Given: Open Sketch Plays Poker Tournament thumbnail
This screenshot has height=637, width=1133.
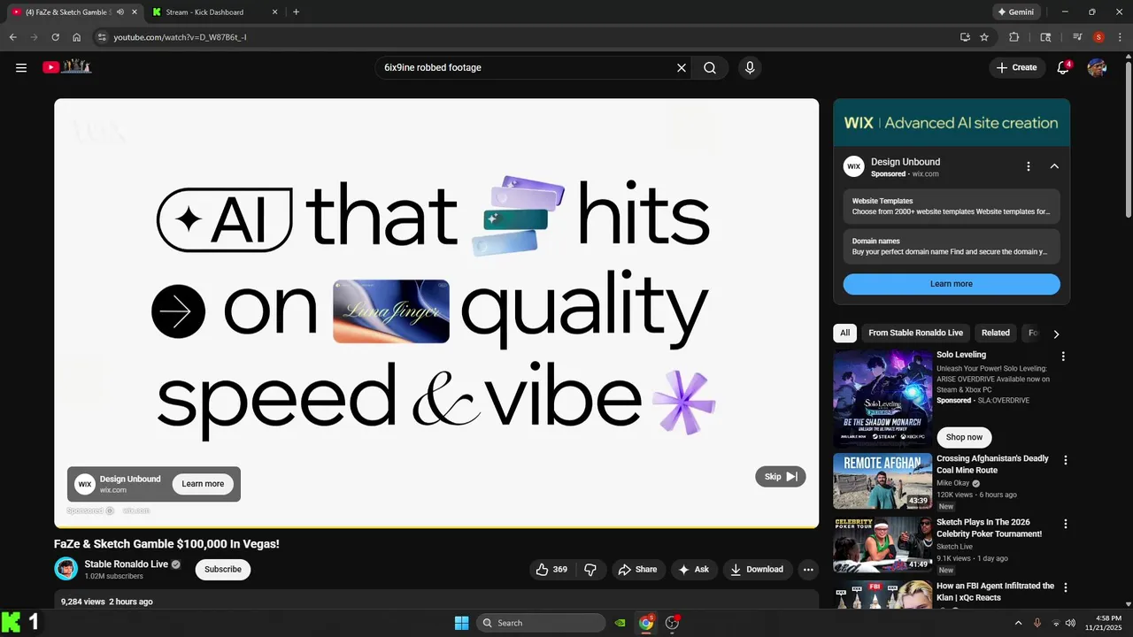Looking at the screenshot, I should coord(883,545).
